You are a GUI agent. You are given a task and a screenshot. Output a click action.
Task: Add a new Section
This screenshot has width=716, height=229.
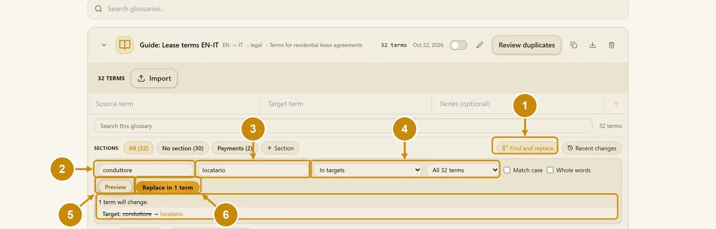280,148
